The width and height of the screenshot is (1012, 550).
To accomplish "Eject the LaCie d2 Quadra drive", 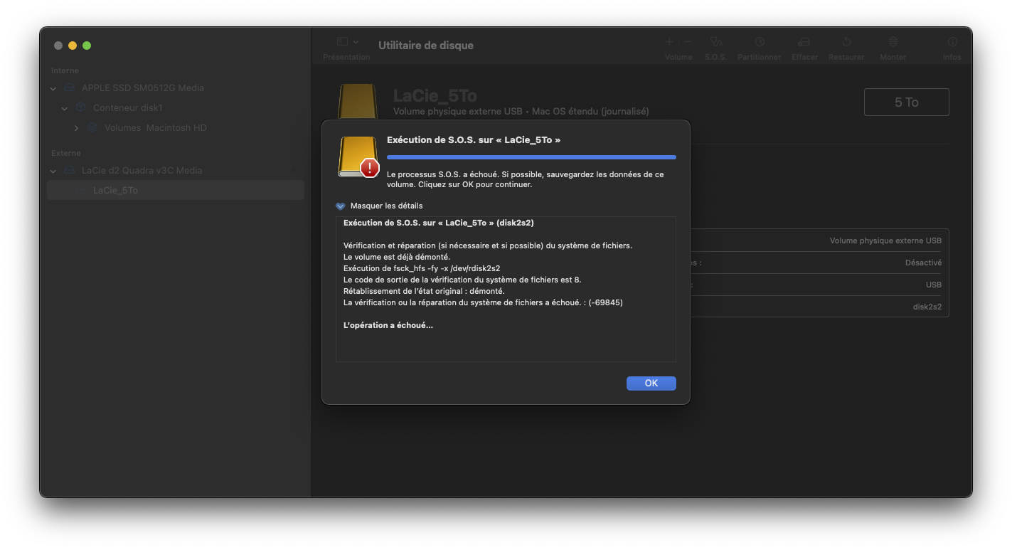I will [293, 171].
